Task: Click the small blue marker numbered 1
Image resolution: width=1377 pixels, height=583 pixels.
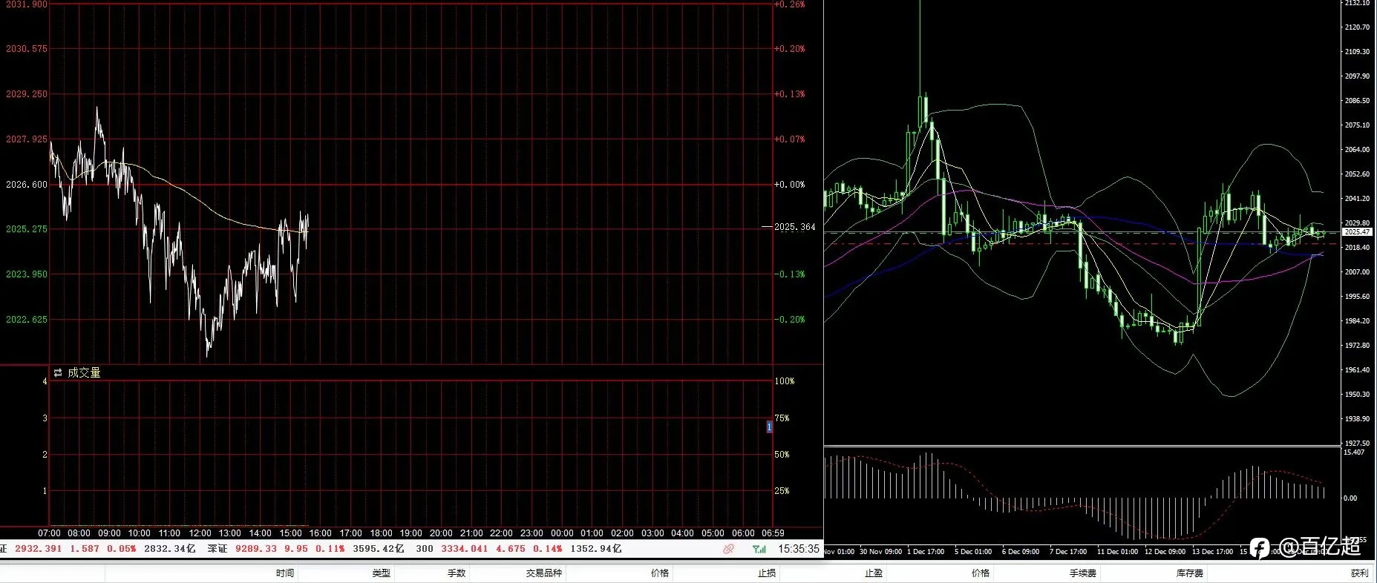Action: pyautogui.click(x=769, y=426)
